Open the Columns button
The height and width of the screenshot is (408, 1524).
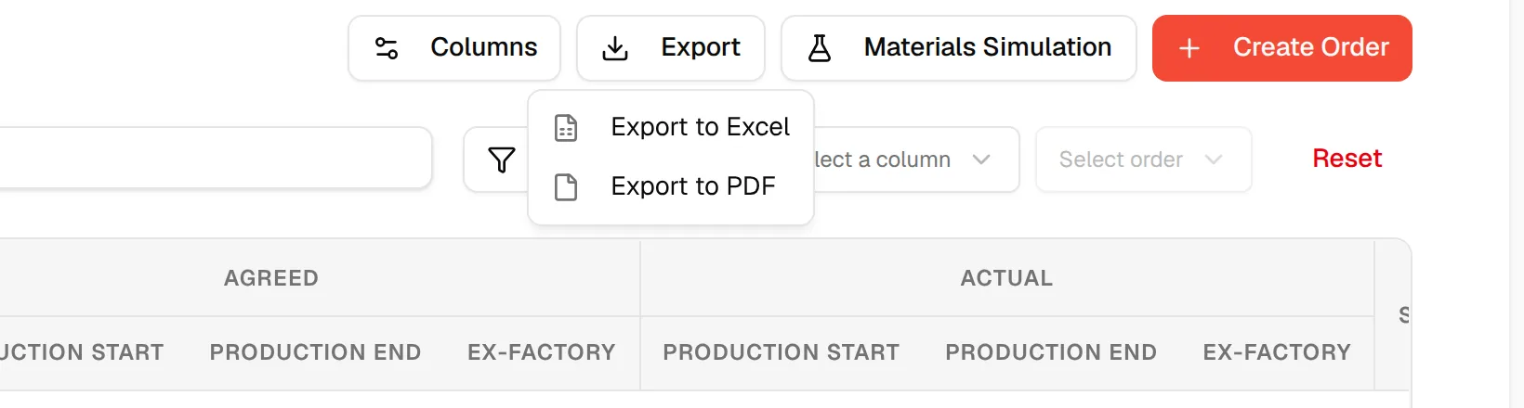pyautogui.click(x=454, y=48)
